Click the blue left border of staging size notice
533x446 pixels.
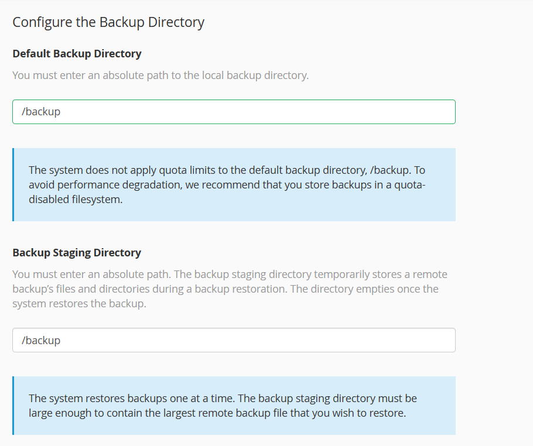pyautogui.click(x=13, y=406)
